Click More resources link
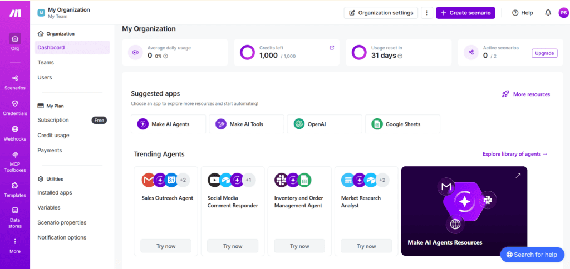The height and width of the screenshot is (269, 570). pos(532,94)
